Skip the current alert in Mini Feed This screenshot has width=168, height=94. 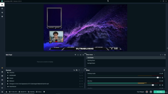point(81,55)
